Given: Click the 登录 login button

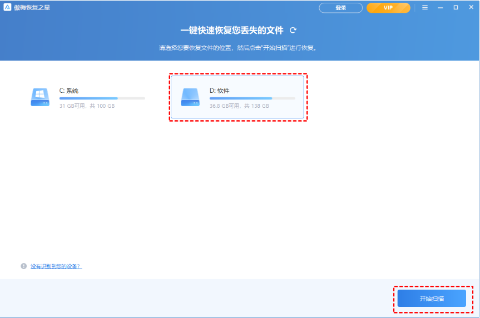Looking at the screenshot, I should 341,8.
